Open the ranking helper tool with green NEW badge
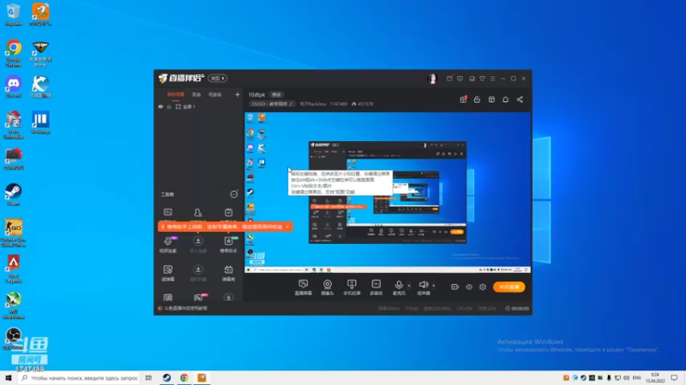The width and height of the screenshot is (686, 385). pos(228,245)
